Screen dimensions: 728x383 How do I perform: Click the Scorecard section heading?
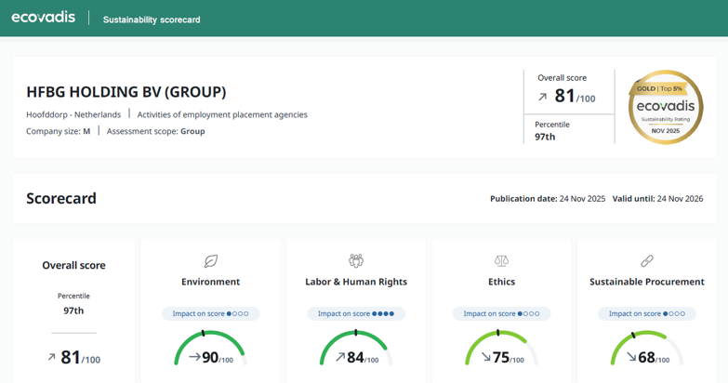61,199
